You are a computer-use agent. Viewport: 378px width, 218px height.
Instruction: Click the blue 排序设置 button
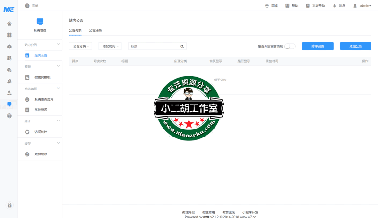(318, 46)
